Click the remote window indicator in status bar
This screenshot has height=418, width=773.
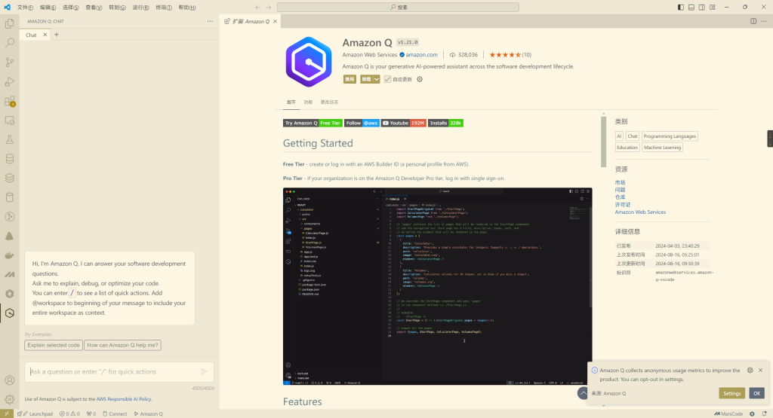pos(6,413)
